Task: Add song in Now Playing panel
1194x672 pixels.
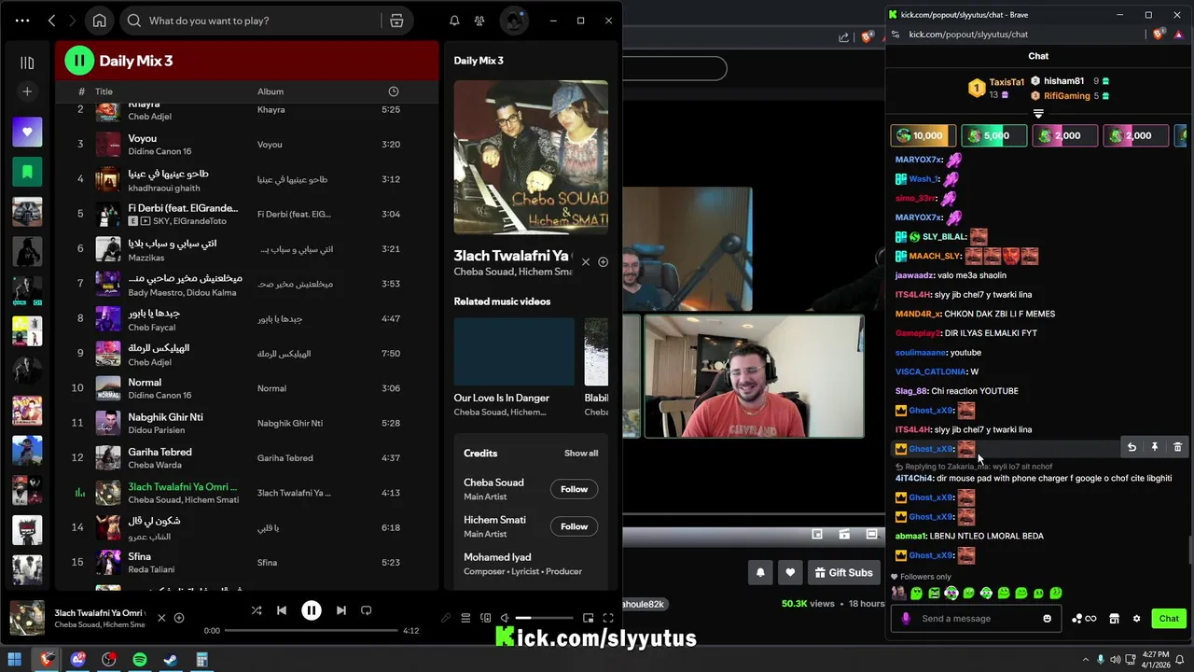Action: 603,262
